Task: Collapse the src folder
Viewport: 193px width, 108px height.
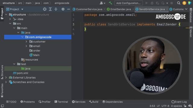Action: [10, 23]
